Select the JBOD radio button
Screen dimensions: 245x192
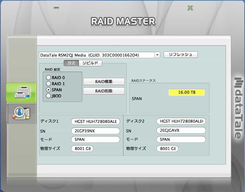48,96
